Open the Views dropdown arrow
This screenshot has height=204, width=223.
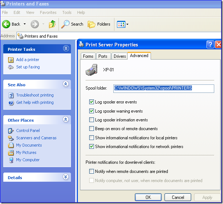click(x=128, y=24)
